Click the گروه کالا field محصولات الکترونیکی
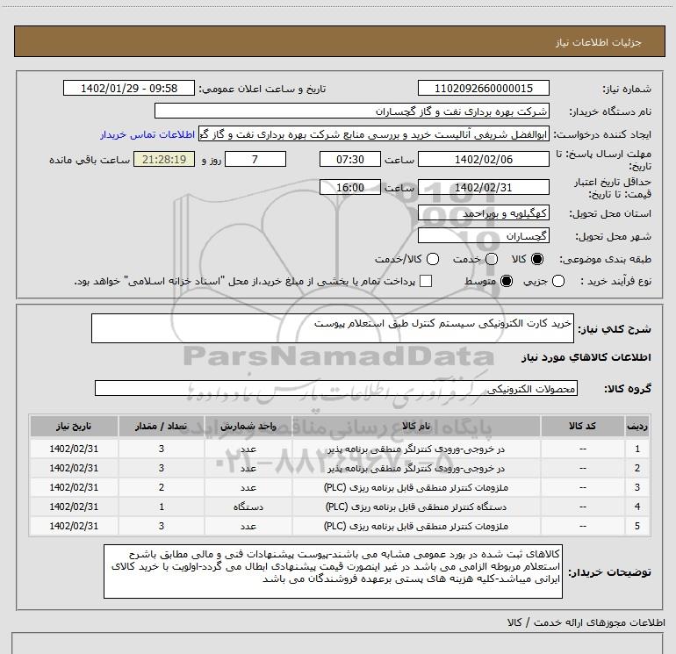Viewport: 676px width, 654px height. tap(336, 388)
